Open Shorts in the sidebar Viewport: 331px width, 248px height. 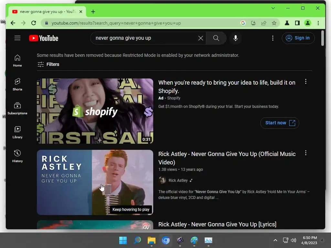click(17, 85)
